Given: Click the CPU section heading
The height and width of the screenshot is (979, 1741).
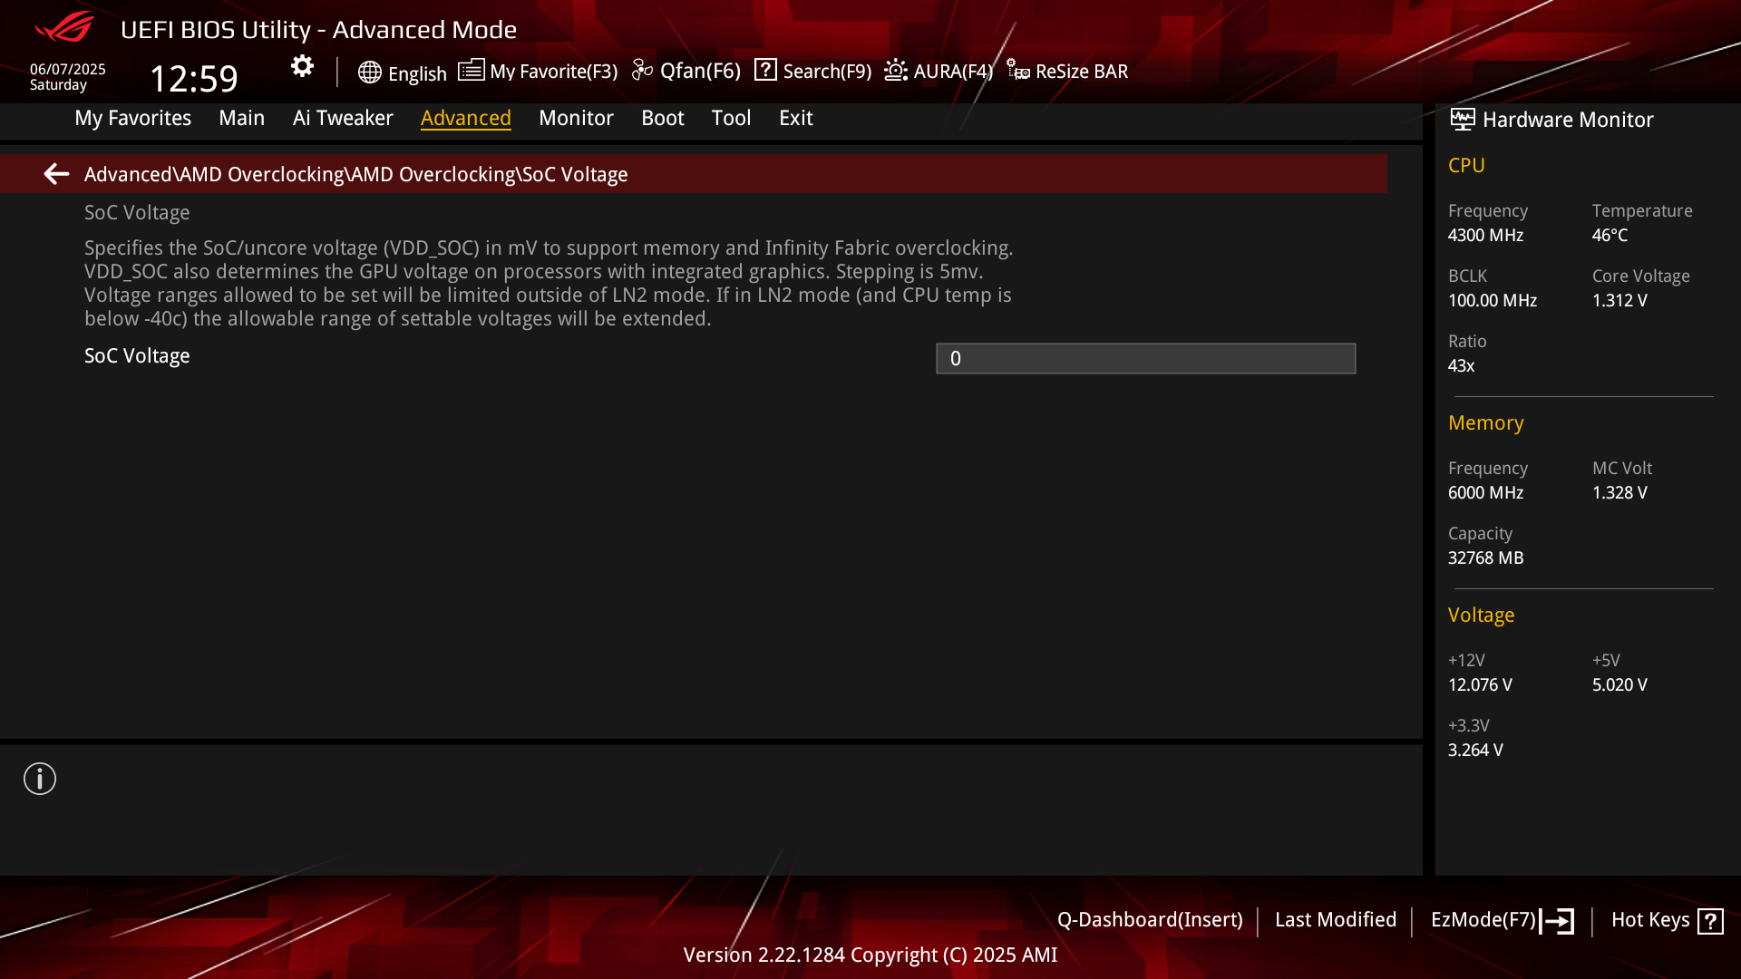Looking at the screenshot, I should coord(1466,166).
